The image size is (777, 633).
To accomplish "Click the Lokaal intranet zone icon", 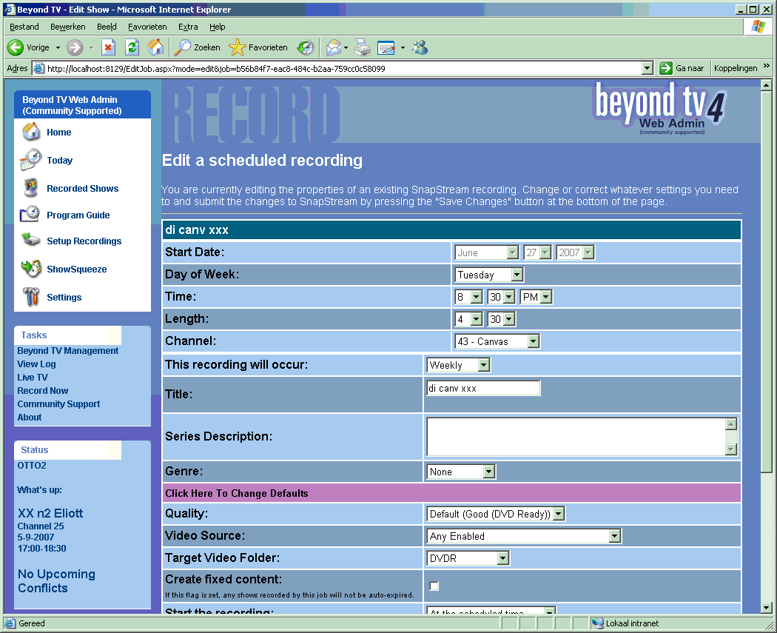I will pos(598,623).
